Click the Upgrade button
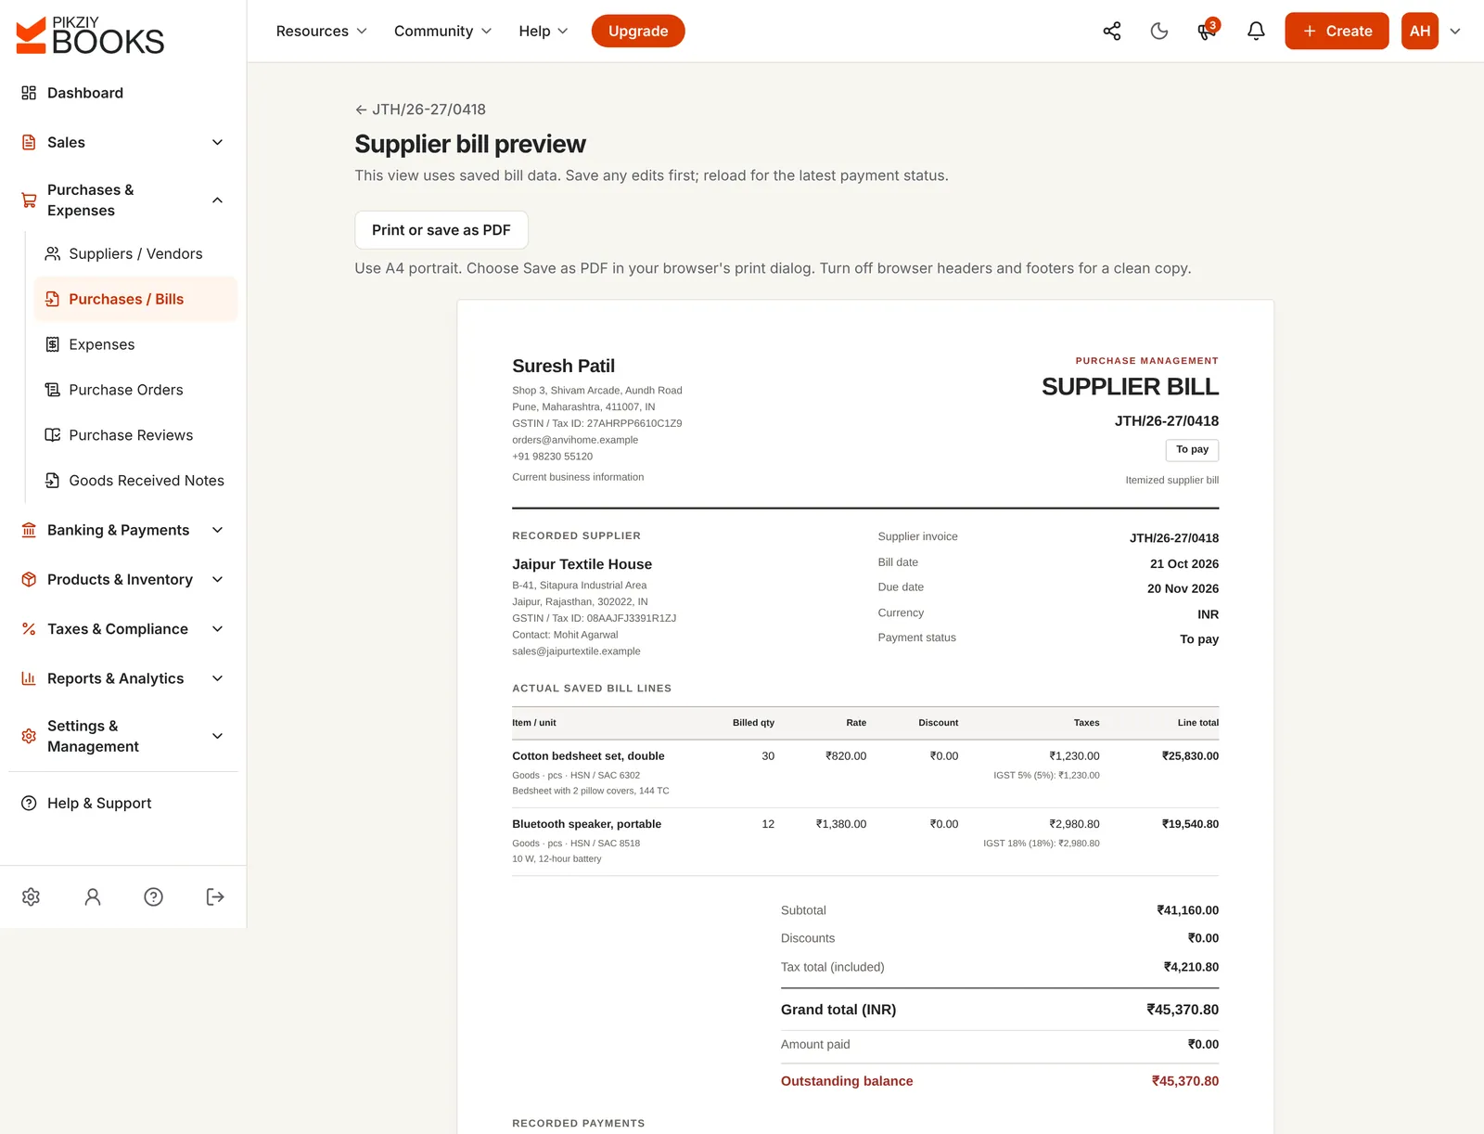 pos(638,32)
